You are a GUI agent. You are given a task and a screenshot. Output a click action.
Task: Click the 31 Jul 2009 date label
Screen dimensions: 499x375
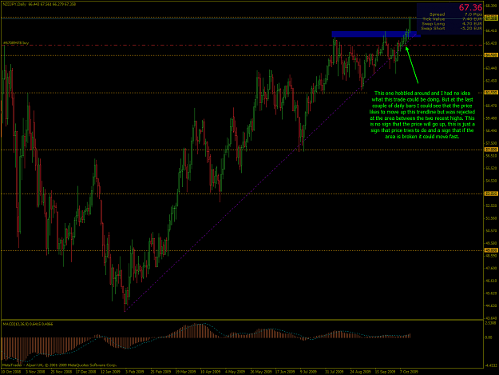(335, 372)
